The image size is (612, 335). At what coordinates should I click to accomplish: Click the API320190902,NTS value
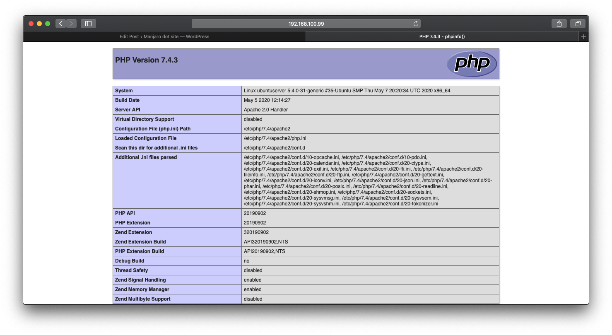coord(266,242)
